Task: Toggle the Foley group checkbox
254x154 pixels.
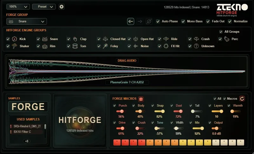Action: 99,46
